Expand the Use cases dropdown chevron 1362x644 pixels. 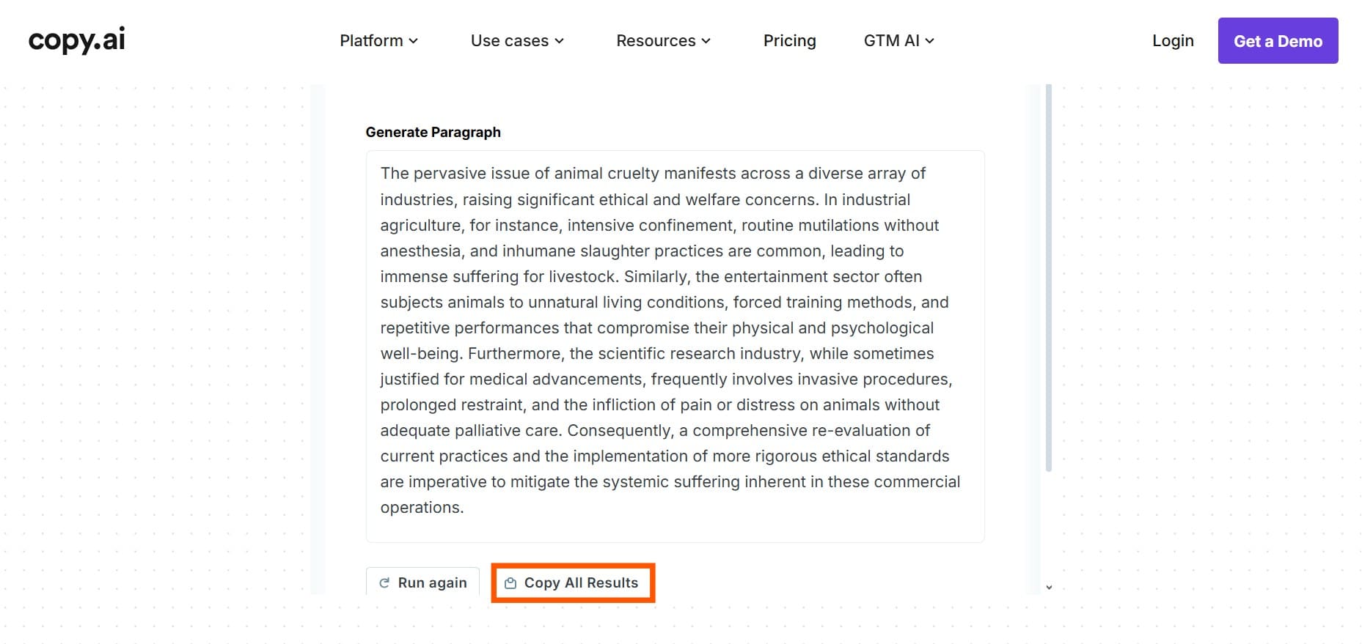pyautogui.click(x=560, y=41)
